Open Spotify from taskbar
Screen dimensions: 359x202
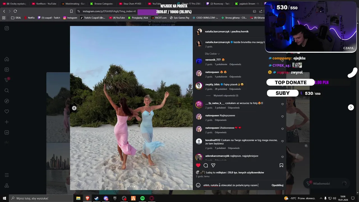(142, 198)
